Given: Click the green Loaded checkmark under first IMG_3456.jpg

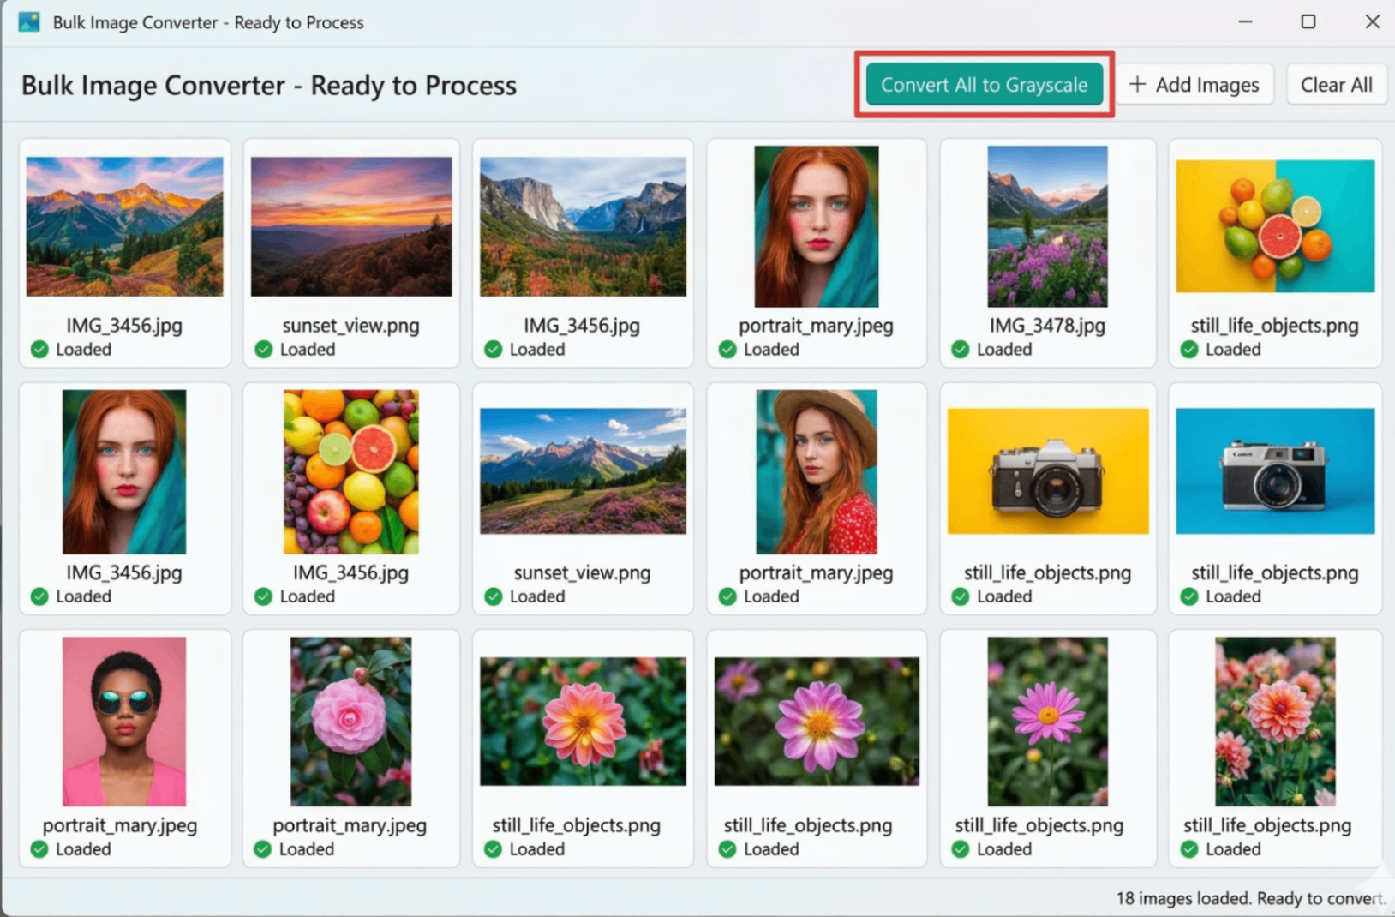Looking at the screenshot, I should pyautogui.click(x=38, y=349).
